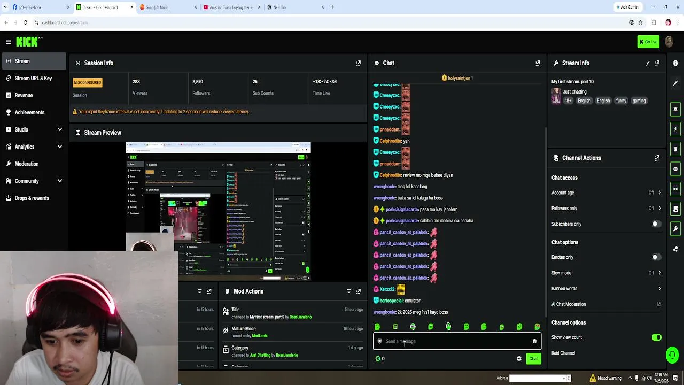Click the chat identity badge in message box
This screenshot has height=385, width=684.
coord(379,341)
